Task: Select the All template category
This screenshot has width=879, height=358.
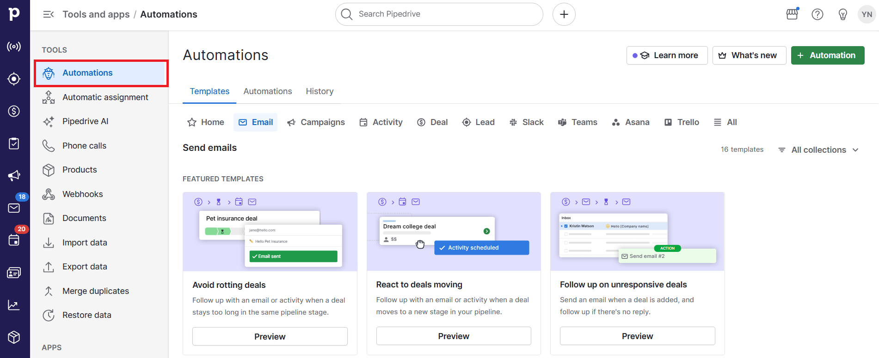Action: 725,122
